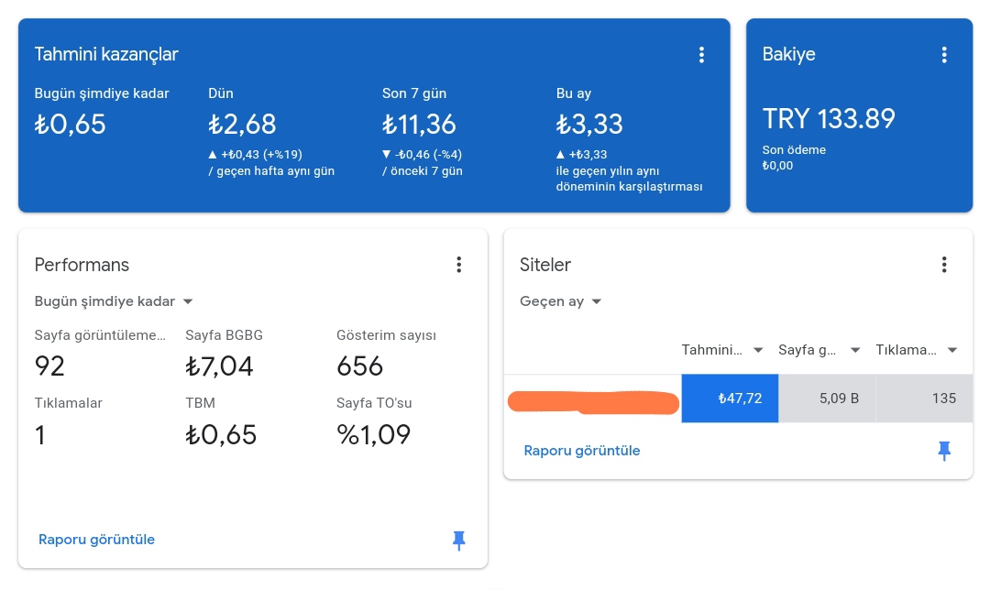Click the pin icon in the Performans card

tap(459, 541)
